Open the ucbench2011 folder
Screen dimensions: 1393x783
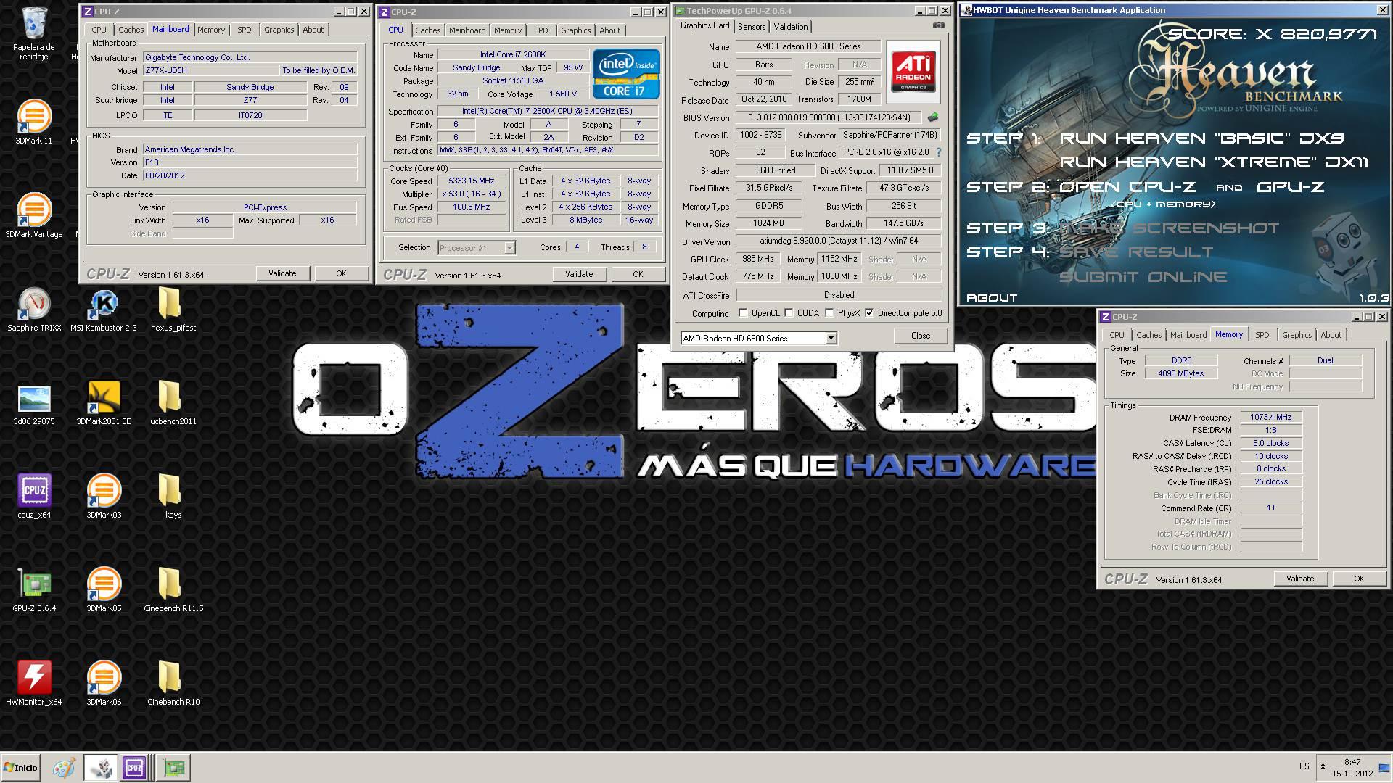(173, 404)
